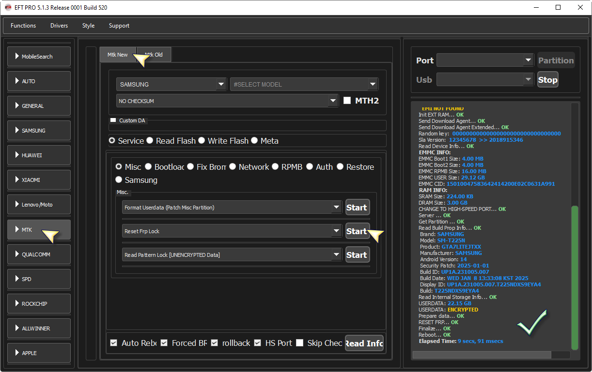Enable the Skip Check checkbox
The image size is (592, 372).
[300, 343]
